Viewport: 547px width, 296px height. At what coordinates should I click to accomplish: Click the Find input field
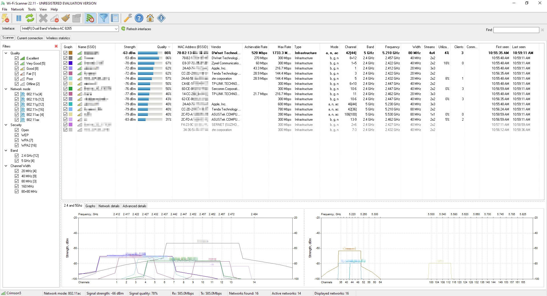tap(516, 30)
